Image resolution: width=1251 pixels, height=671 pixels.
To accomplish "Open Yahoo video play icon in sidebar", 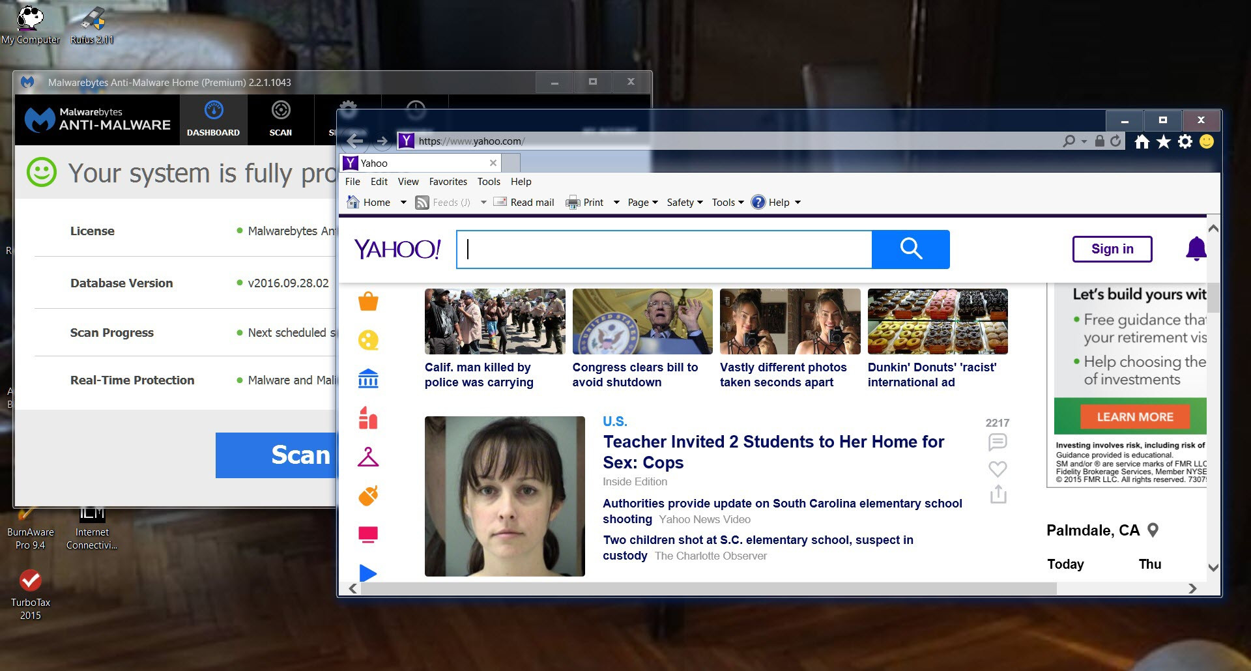I will [x=368, y=573].
